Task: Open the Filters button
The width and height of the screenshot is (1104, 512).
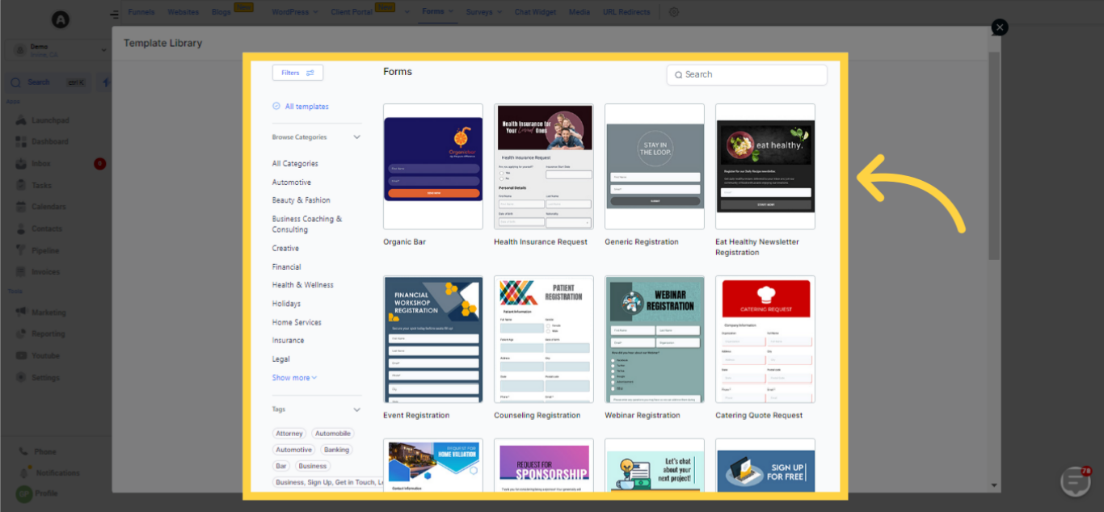Action: [x=297, y=73]
